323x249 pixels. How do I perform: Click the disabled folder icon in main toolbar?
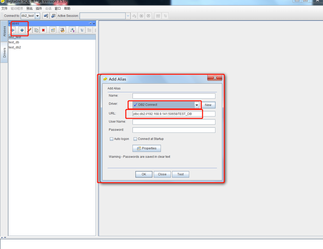158,16
